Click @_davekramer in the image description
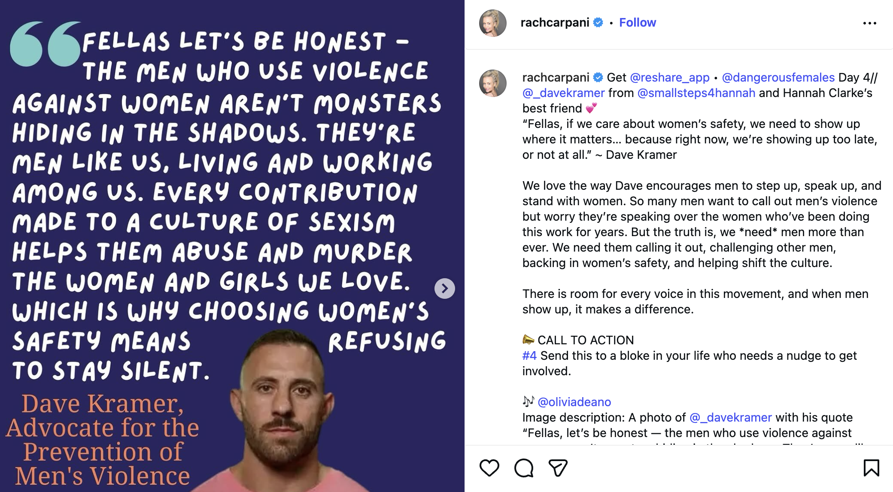The image size is (893, 492). click(x=730, y=417)
